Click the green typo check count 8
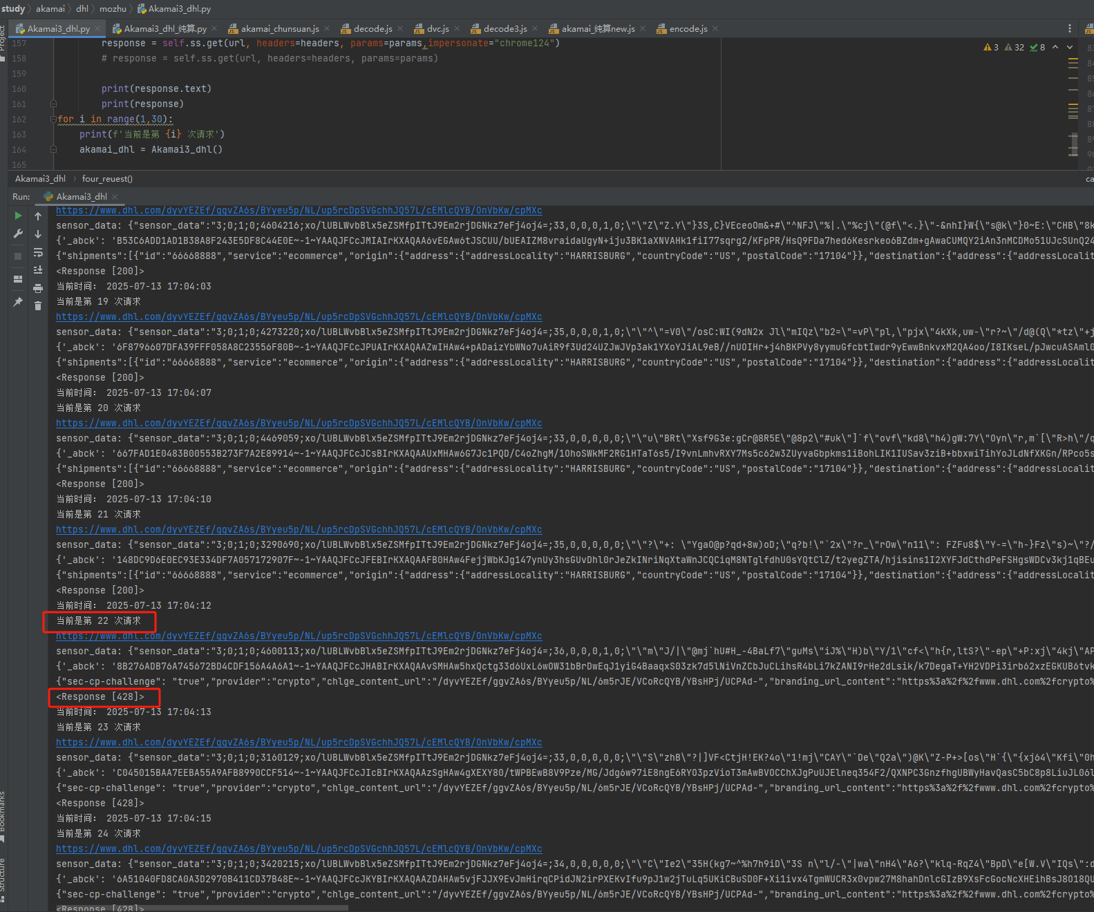1094x912 pixels. pos(1037,48)
